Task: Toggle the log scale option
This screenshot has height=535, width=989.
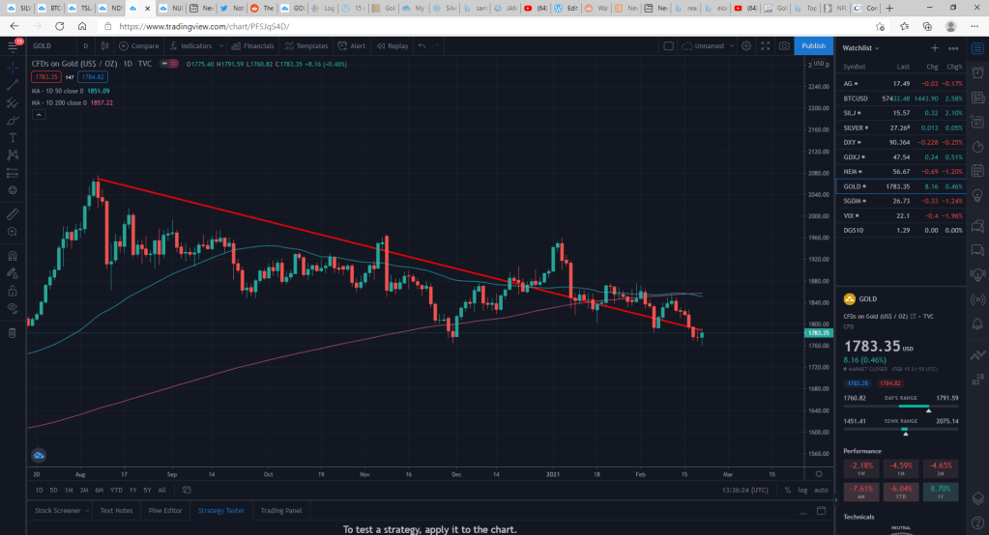Action: coord(801,490)
